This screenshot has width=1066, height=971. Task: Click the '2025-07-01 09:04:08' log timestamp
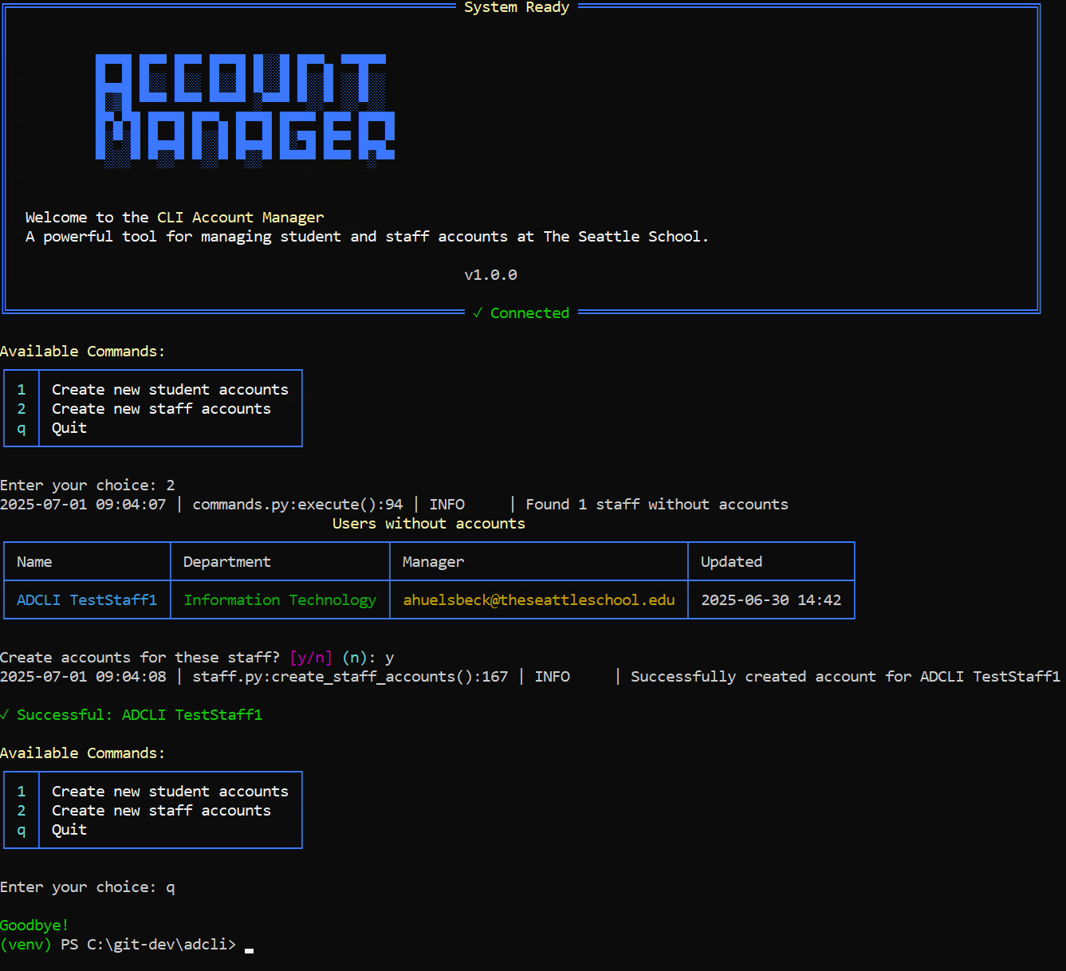(x=83, y=677)
